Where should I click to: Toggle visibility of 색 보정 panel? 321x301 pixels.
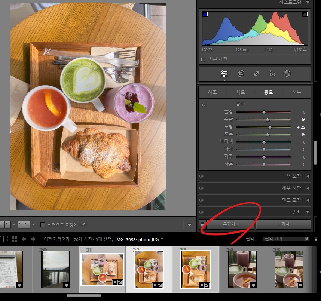201,176
